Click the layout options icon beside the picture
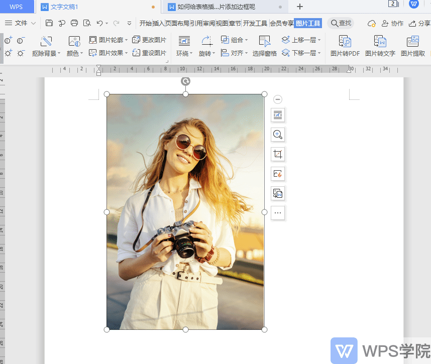 point(278,115)
